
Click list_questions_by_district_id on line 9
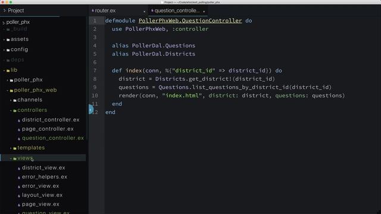click(x=241, y=87)
